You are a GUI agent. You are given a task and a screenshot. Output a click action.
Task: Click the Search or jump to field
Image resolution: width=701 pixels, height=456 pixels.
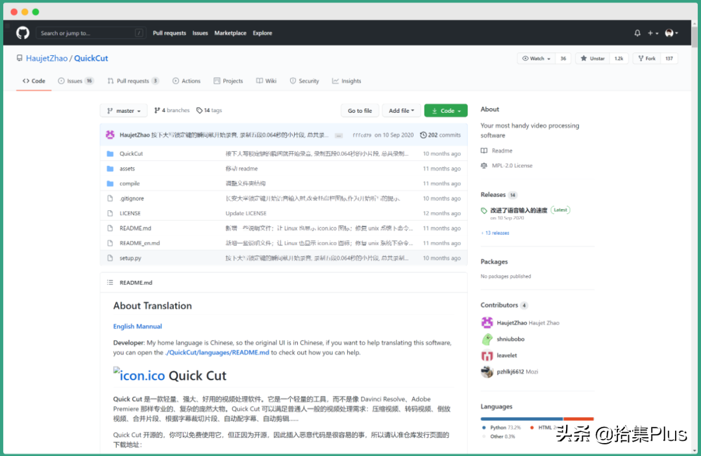click(x=90, y=33)
